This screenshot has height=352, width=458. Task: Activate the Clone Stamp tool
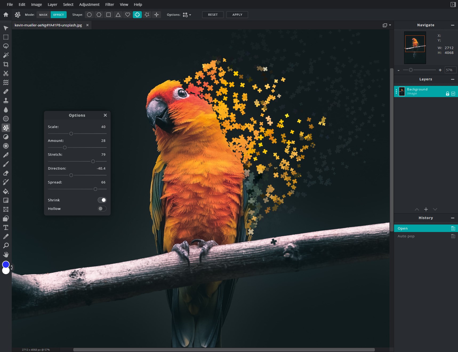pyautogui.click(x=6, y=101)
